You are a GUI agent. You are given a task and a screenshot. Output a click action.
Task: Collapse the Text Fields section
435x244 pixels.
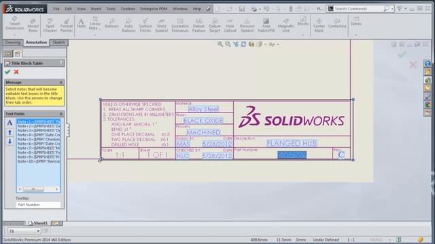click(61, 114)
